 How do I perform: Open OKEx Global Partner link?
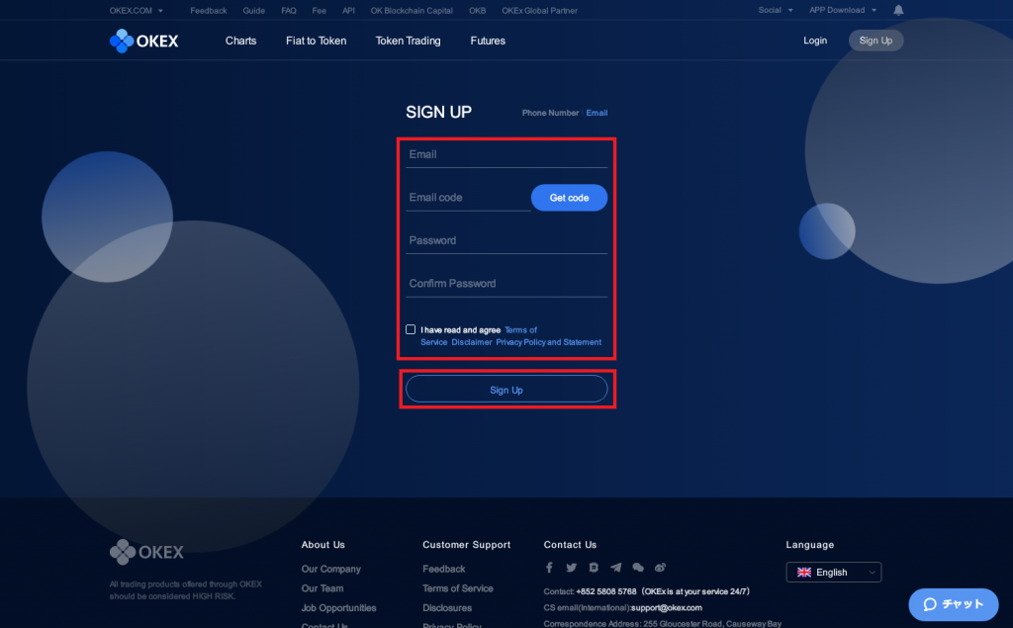[x=539, y=10]
